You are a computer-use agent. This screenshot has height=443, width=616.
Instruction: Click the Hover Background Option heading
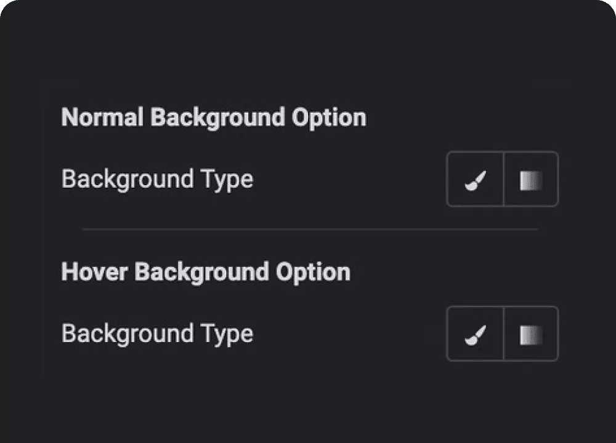pos(206,272)
